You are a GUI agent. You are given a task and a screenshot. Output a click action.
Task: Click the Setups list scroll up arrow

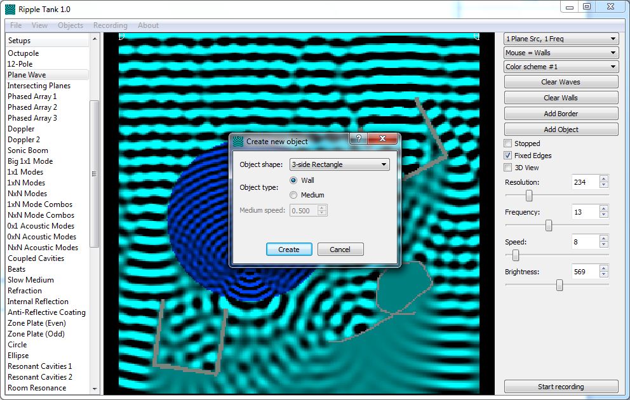[95, 39]
